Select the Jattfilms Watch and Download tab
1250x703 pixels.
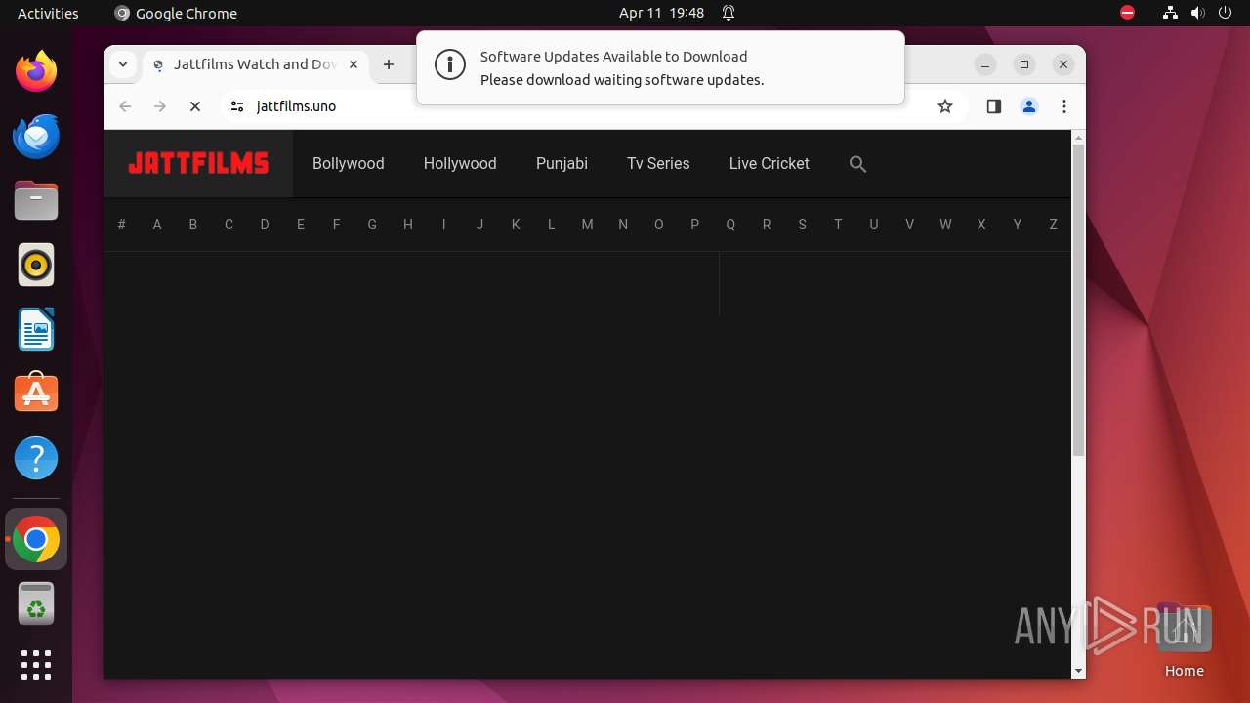pos(256,64)
